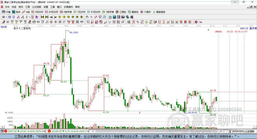Move chart left with black left arrow
The width and height of the screenshot is (257, 139).
tap(51, 17)
